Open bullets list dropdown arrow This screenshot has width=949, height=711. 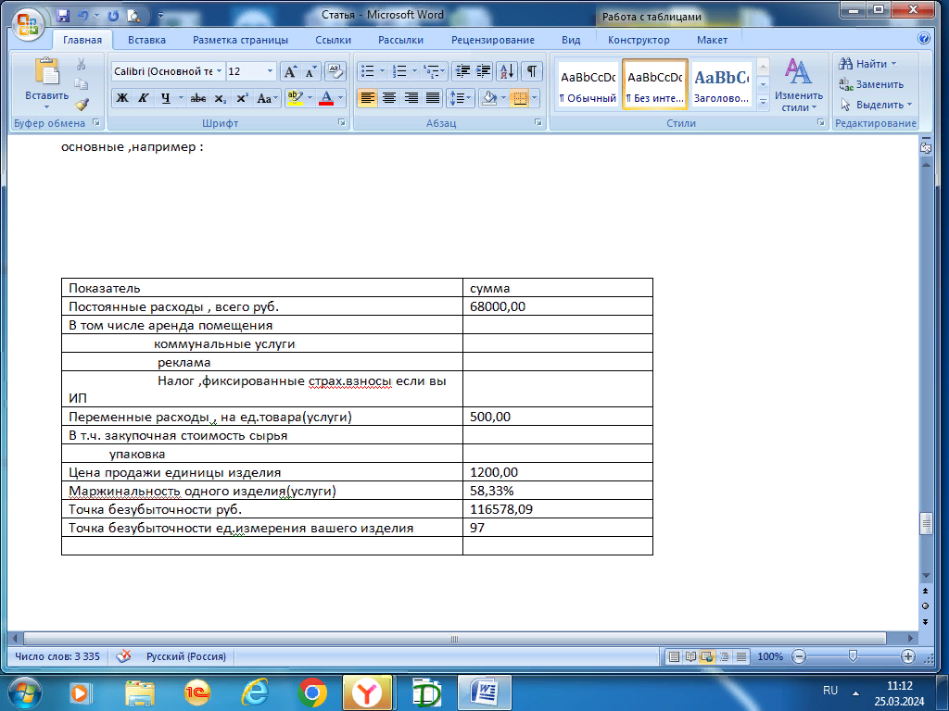tap(382, 71)
